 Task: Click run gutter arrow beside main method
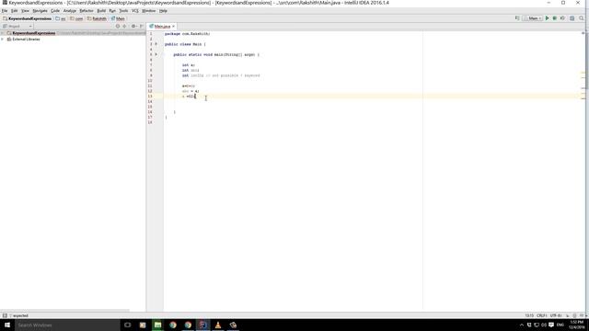click(x=156, y=54)
